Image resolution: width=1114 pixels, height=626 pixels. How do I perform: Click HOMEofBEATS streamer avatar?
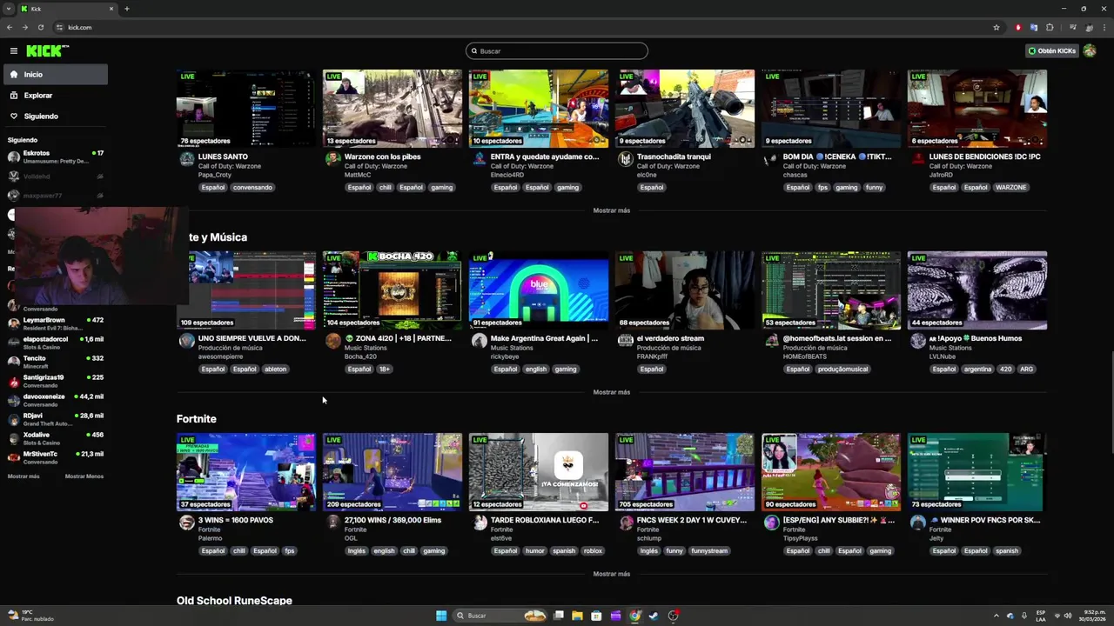(771, 341)
